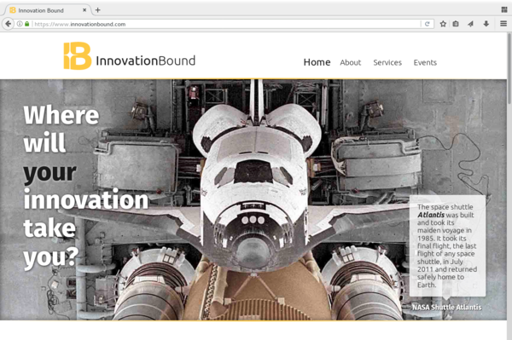
Task: Click the green secure padlock icon
Action: (x=27, y=24)
